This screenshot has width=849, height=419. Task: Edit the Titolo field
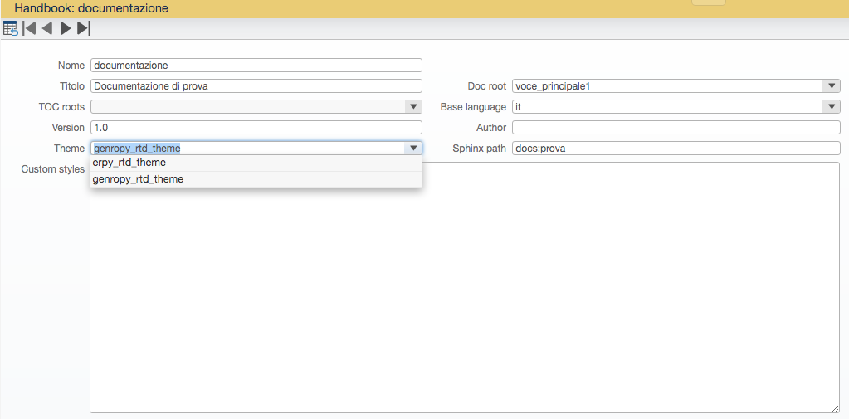(256, 86)
